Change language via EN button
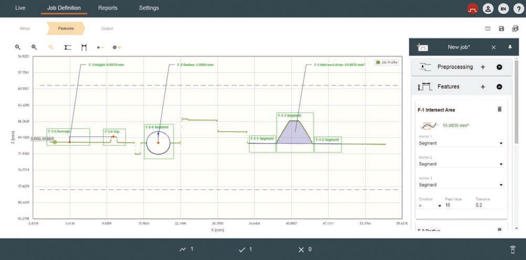This screenshot has width=526, height=260. pyautogui.click(x=503, y=9)
